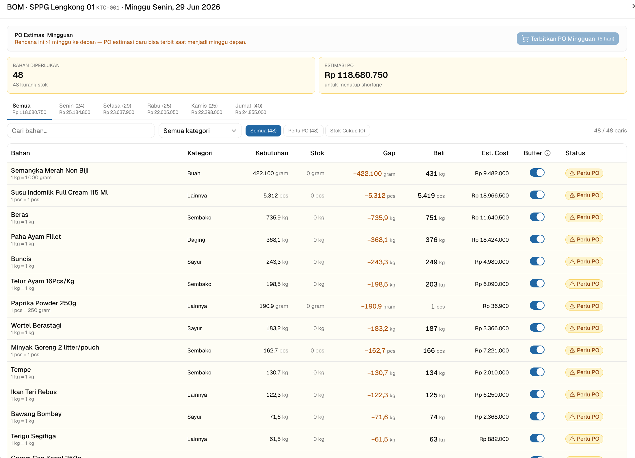
Task: Select the Susu Indomilk Full Cream 115 Ml row
Action: pos(317,196)
